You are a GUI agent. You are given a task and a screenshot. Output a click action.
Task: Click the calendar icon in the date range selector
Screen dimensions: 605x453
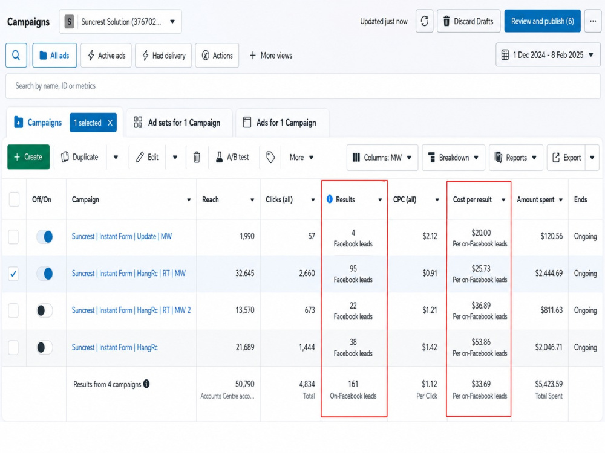505,55
